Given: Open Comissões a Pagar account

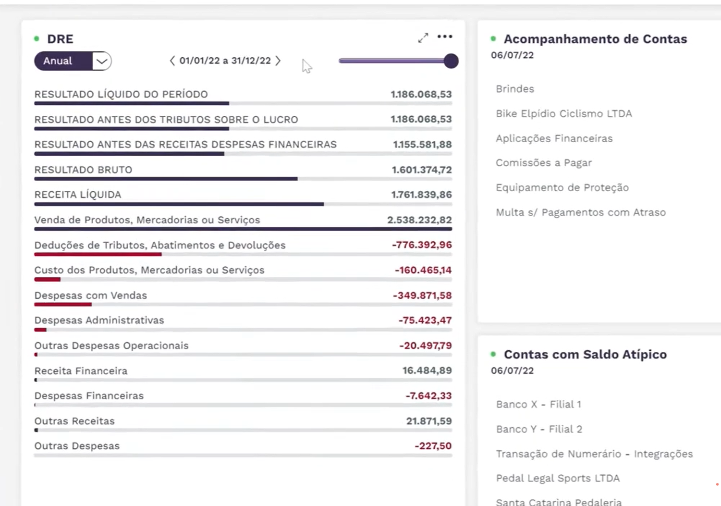Looking at the screenshot, I should tap(543, 163).
